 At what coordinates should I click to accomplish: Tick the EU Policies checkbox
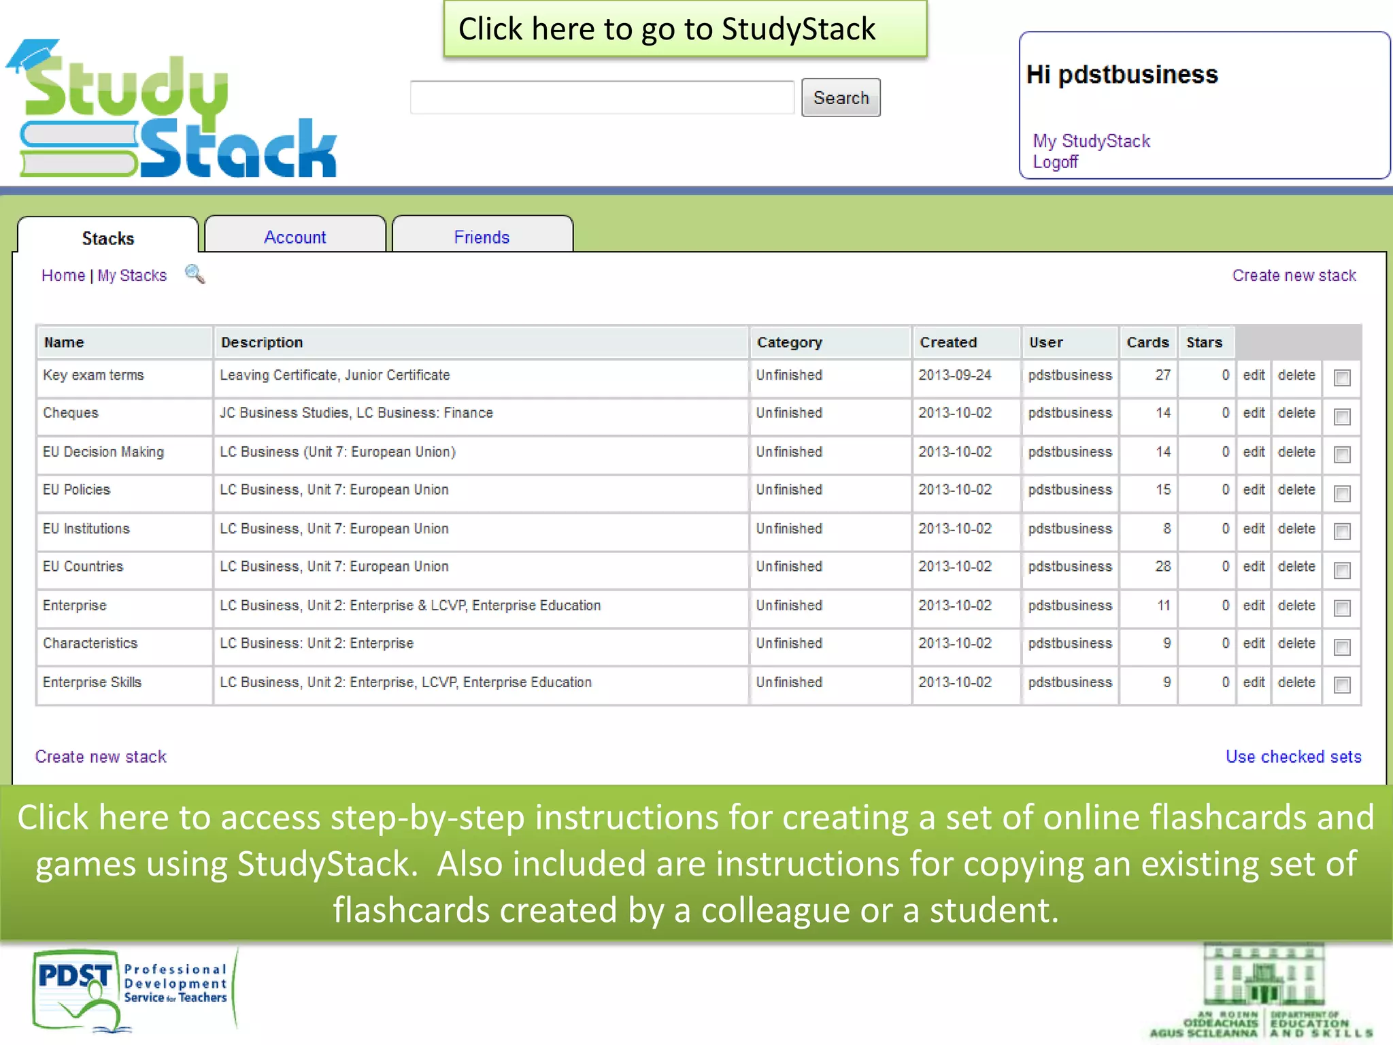1342,493
